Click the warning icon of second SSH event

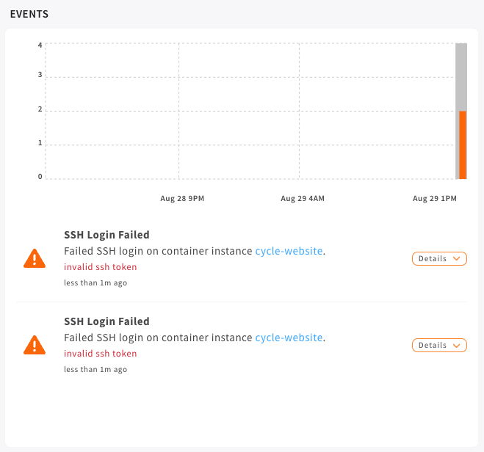tap(35, 345)
